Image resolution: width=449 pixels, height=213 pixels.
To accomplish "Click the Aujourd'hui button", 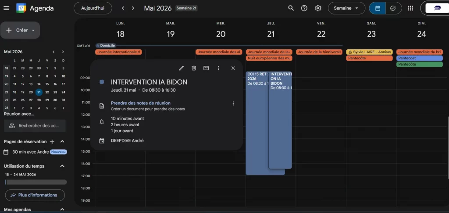I will click(x=93, y=8).
